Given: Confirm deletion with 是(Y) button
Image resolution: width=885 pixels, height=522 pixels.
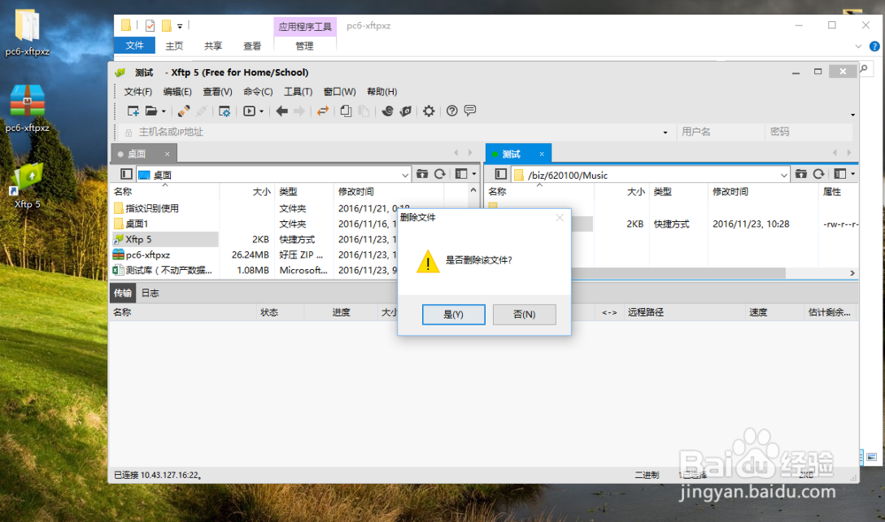Looking at the screenshot, I should tap(453, 314).
